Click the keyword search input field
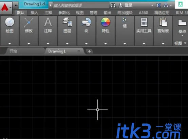The height and width of the screenshot is (139, 188). [x=81, y=5]
